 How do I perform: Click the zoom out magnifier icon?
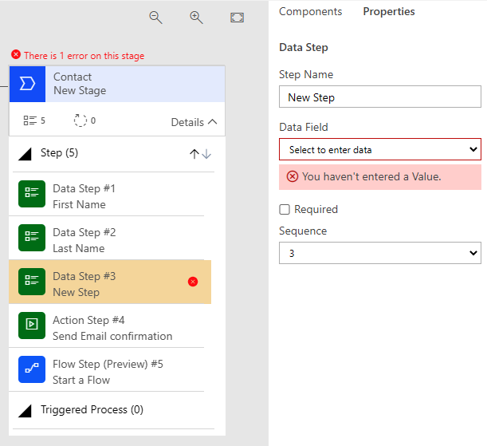[x=155, y=18]
